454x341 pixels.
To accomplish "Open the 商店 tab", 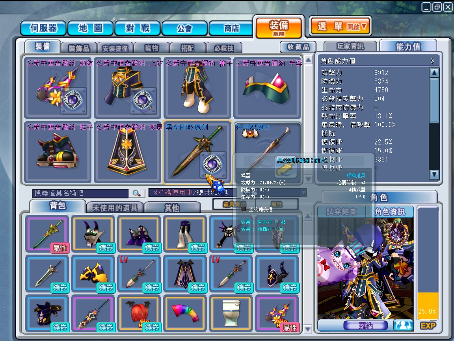I will point(231,28).
